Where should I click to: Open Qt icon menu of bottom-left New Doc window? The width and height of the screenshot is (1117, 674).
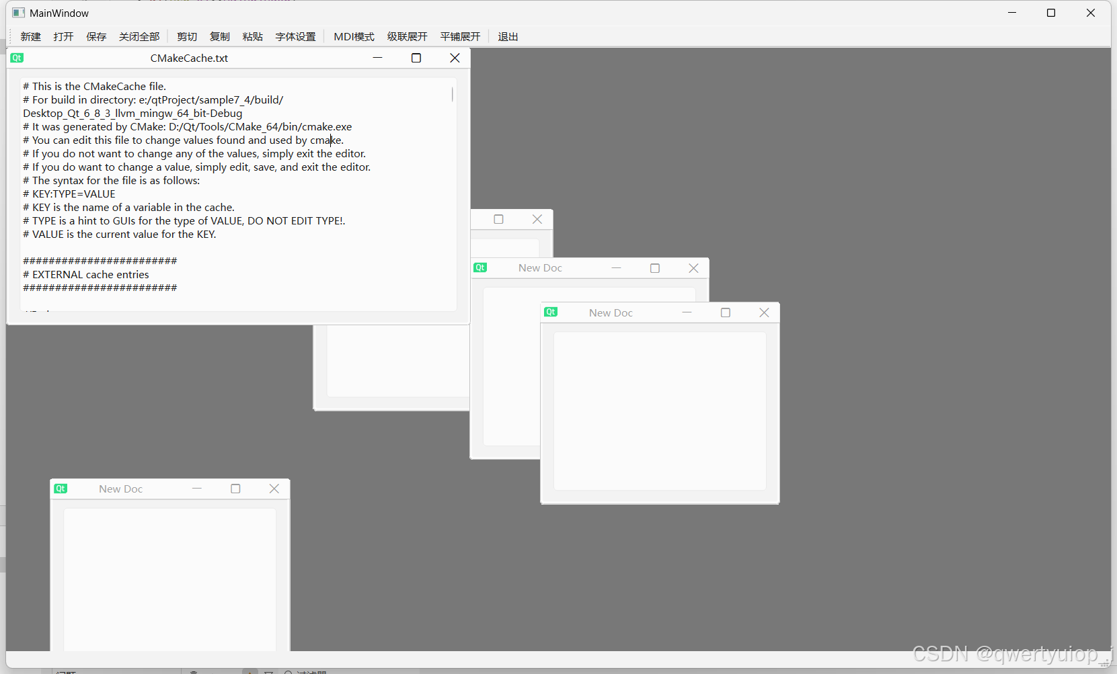tap(61, 489)
